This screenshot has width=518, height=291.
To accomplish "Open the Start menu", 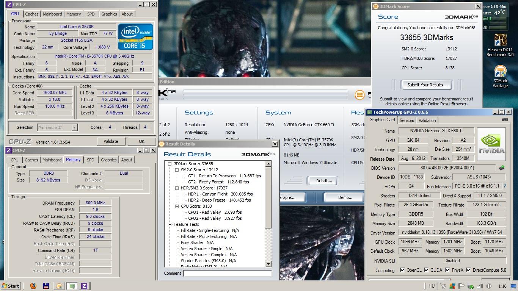I will click(11, 286).
